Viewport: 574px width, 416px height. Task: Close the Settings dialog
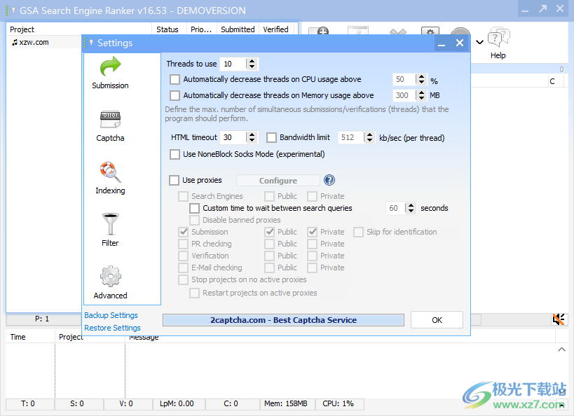pos(460,43)
